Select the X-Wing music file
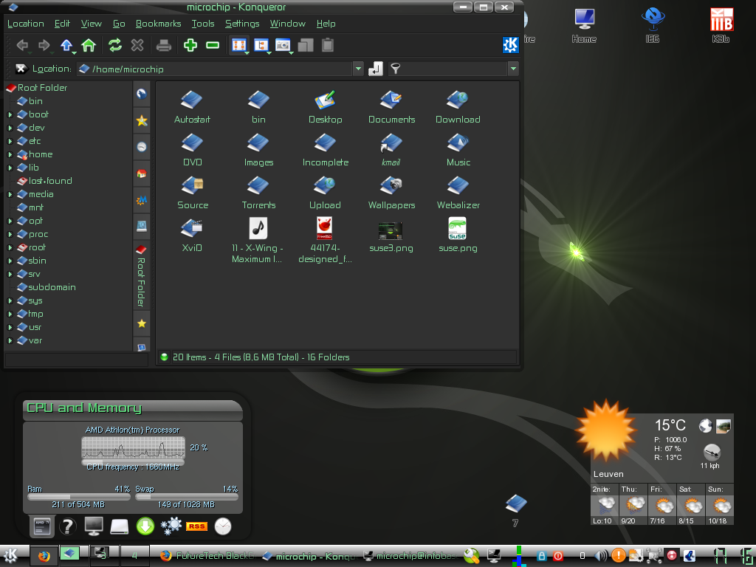Screen dimensions: 756x567 coord(258,240)
